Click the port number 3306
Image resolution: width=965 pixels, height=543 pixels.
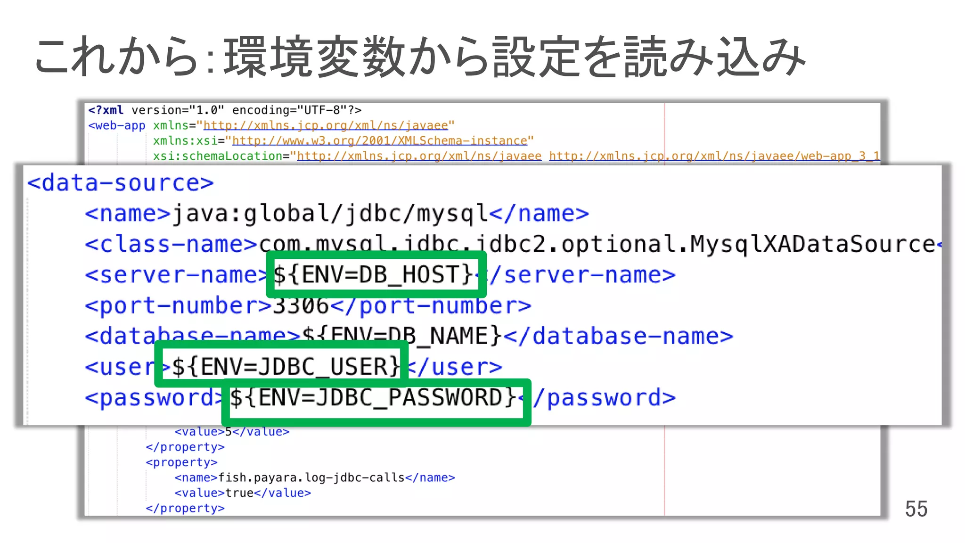[x=301, y=306]
